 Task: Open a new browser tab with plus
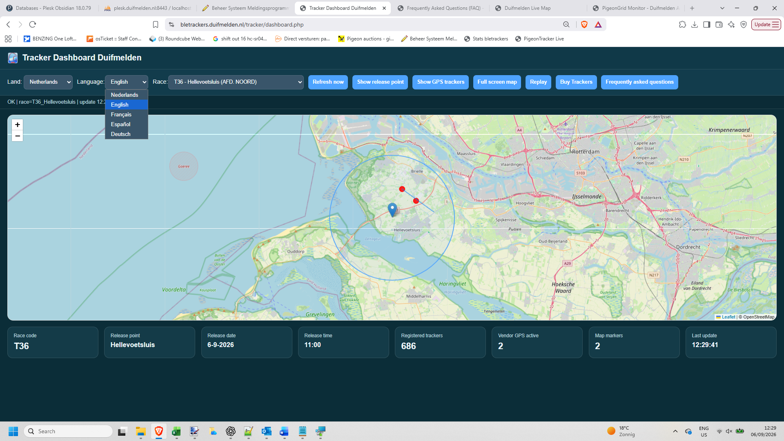pos(692,8)
